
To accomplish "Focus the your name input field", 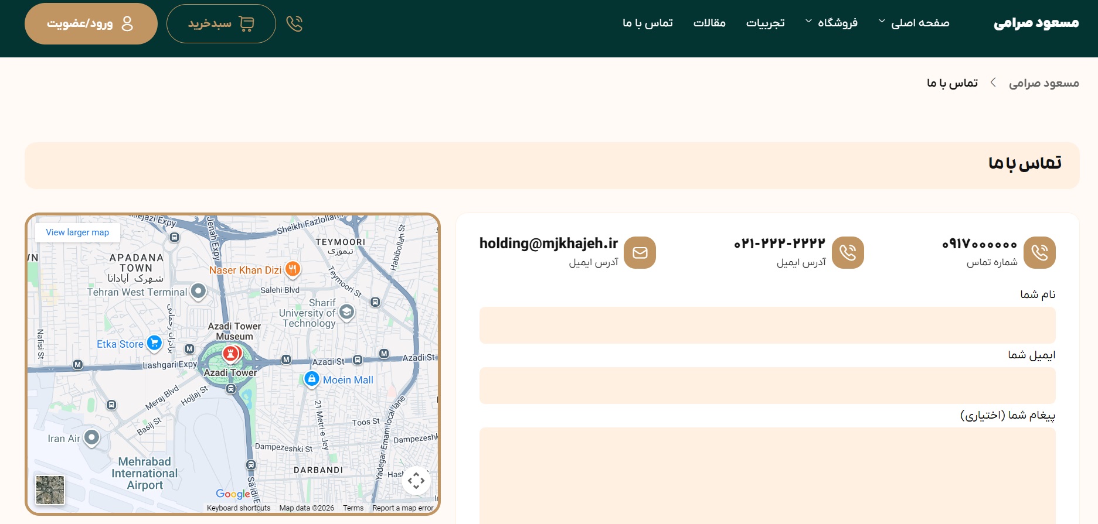I will coord(767,325).
